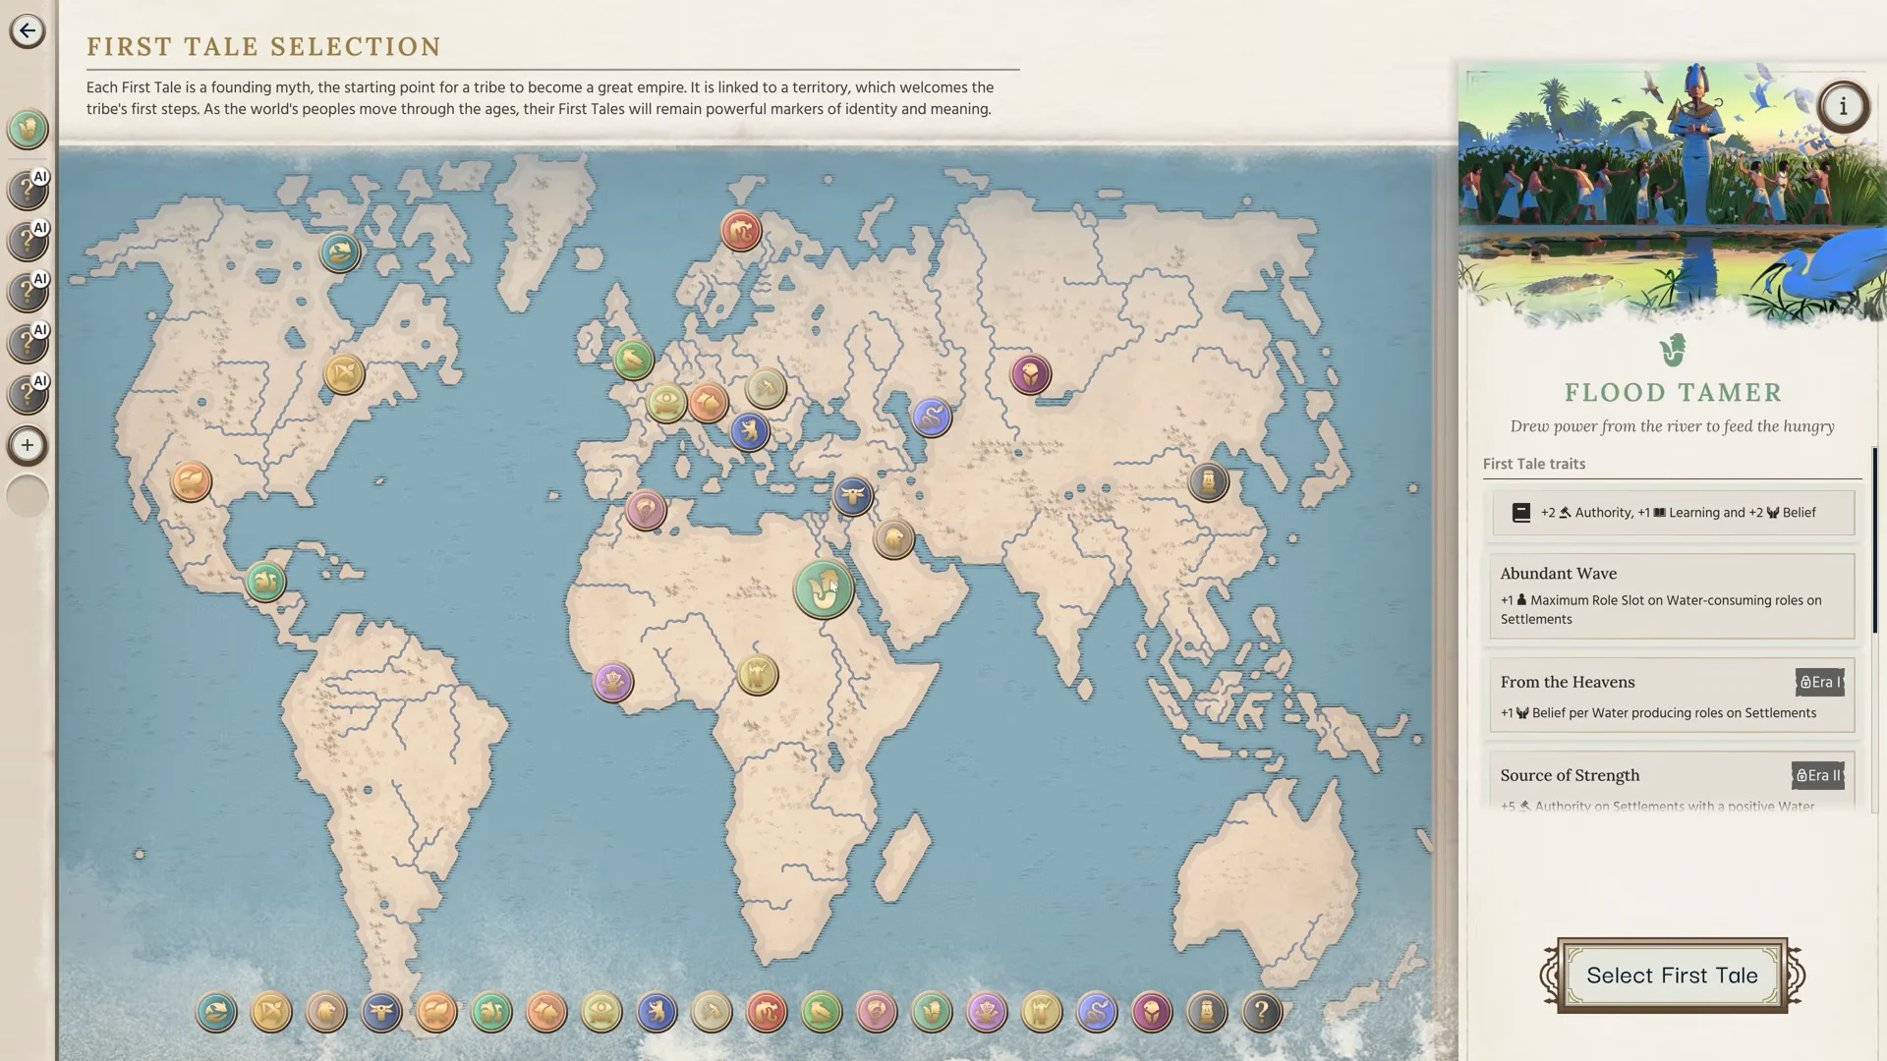Select the red dragon icon in the bottom row
Image resolution: width=1887 pixels, height=1061 pixels.
point(767,1011)
